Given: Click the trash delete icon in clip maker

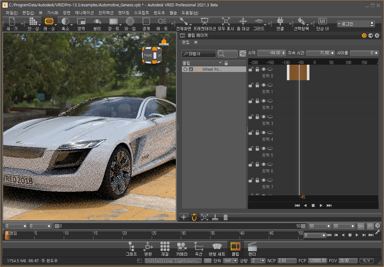Looking at the screenshot, I should pos(226,217).
